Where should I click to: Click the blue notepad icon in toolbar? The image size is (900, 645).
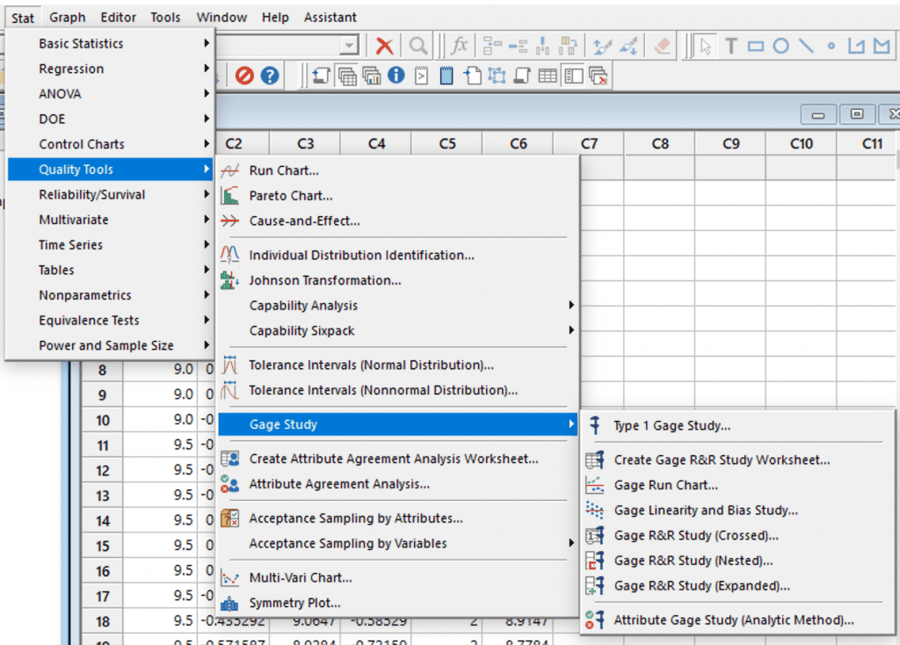coord(446,76)
